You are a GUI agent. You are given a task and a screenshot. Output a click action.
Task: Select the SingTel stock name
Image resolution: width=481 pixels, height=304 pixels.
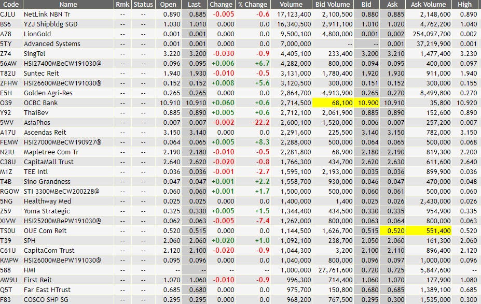34,53
